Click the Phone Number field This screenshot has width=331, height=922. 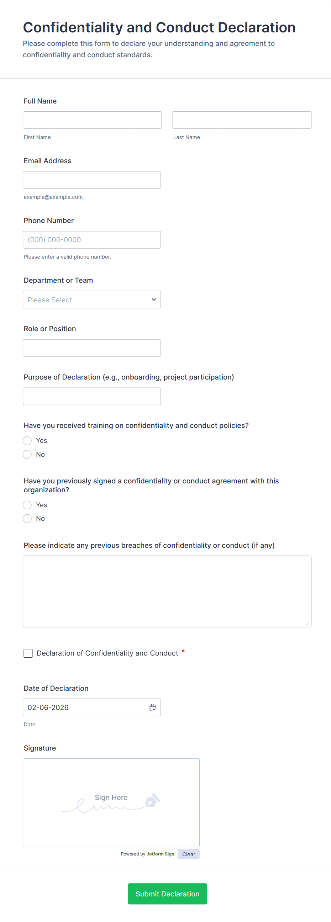coord(92,240)
